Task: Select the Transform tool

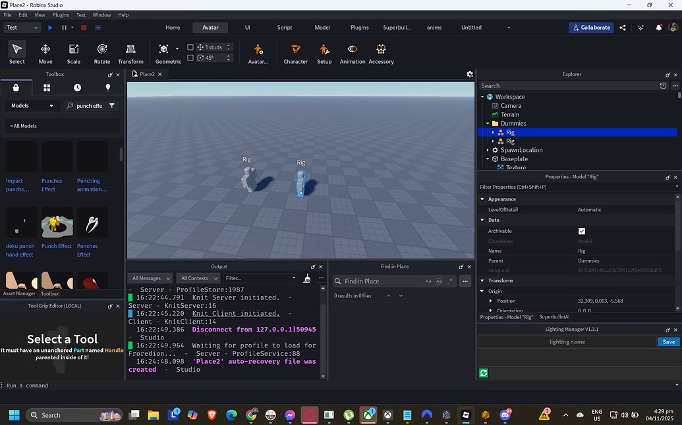Action: click(130, 53)
